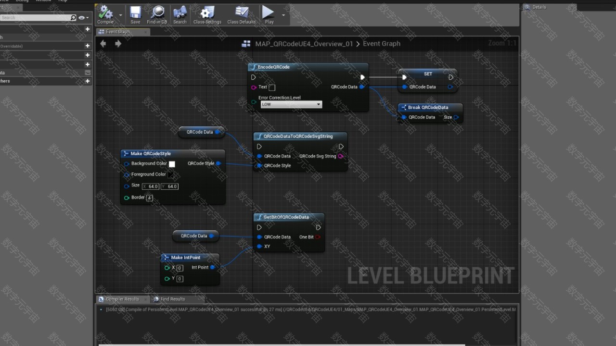Select the Details panel tab

(539, 7)
